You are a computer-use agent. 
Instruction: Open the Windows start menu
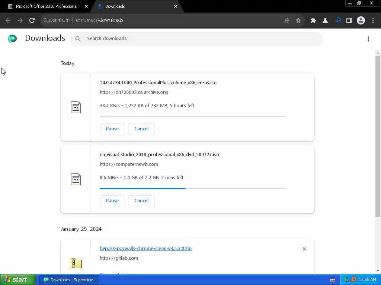coord(18,280)
